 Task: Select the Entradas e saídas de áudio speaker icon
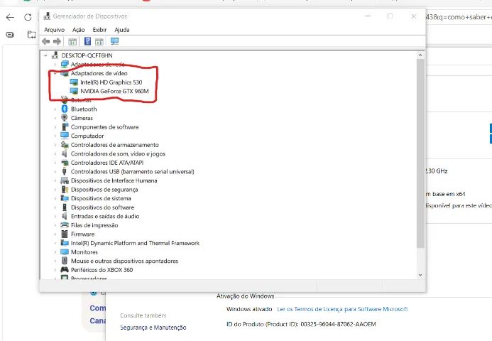click(x=65, y=216)
